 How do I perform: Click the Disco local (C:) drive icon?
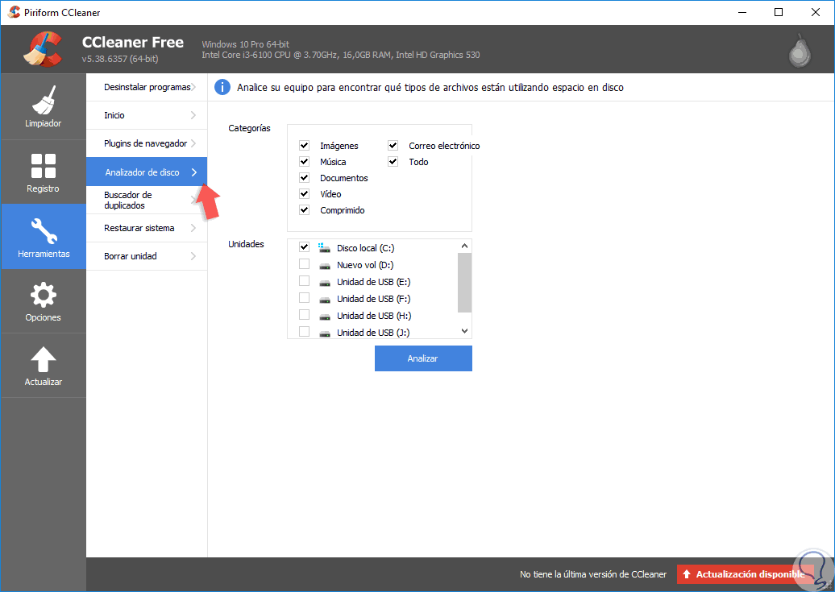(324, 247)
